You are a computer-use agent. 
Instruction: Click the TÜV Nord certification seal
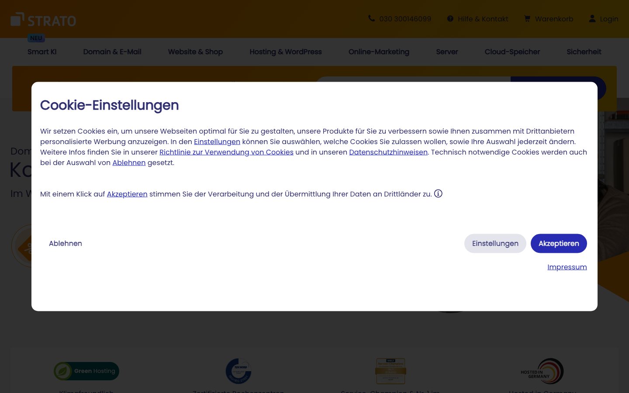click(x=238, y=371)
